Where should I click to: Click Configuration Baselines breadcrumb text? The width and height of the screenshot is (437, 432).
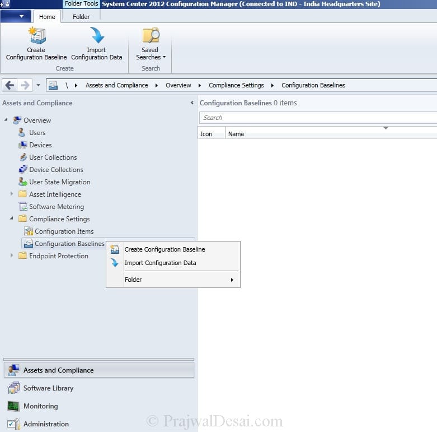click(313, 85)
